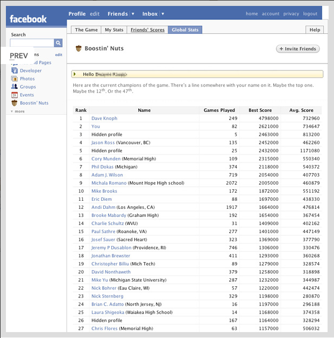Screen dimensions: 334x338
Task: Go to the home link
Action: 252,13
